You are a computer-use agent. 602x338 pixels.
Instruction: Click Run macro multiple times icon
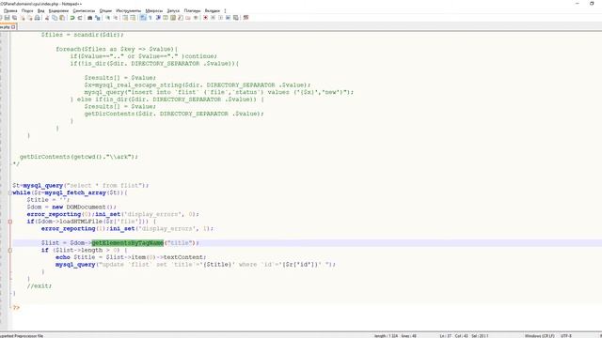[228, 18]
